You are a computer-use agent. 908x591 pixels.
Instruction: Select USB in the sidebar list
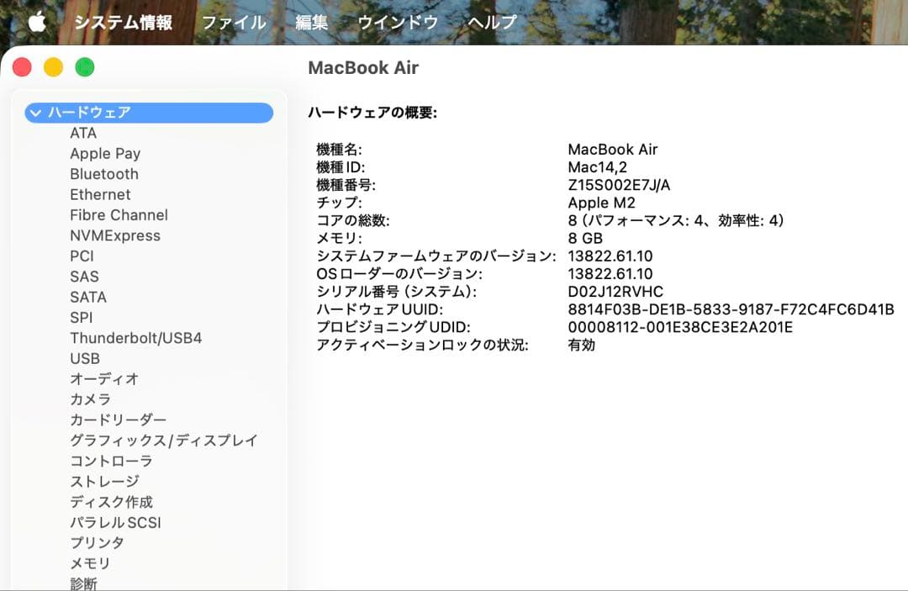click(83, 358)
